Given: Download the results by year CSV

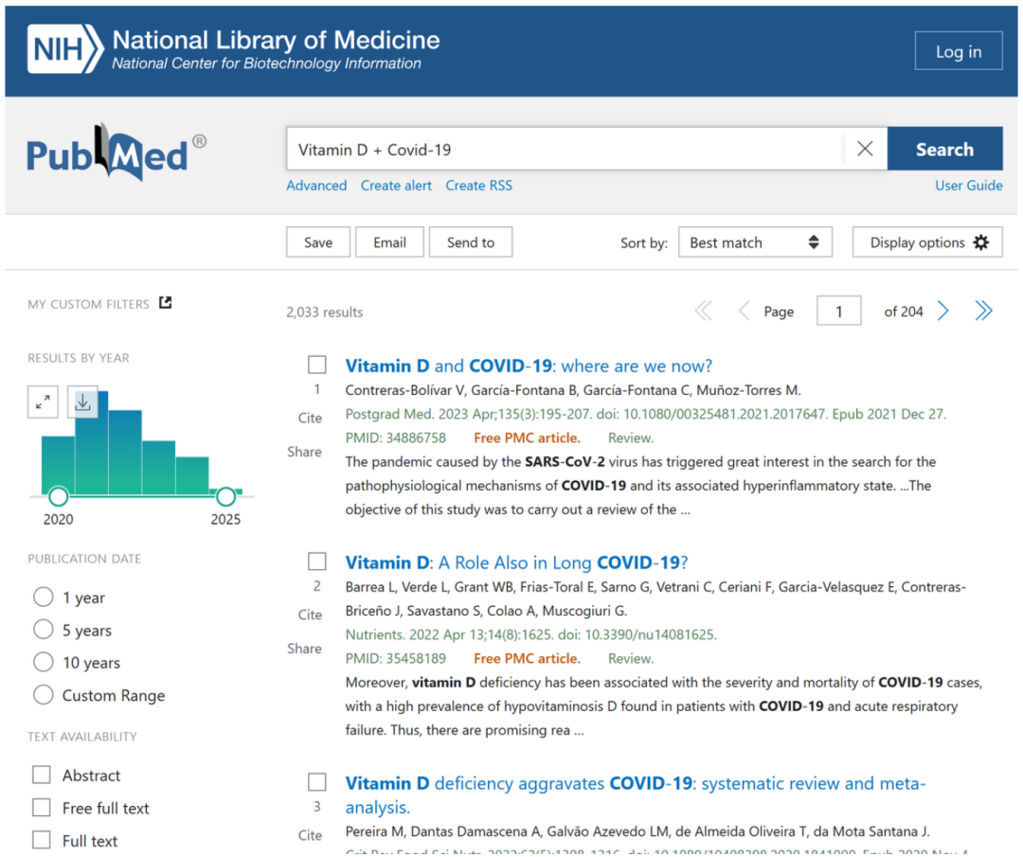Looking at the screenshot, I should pyautogui.click(x=82, y=402).
